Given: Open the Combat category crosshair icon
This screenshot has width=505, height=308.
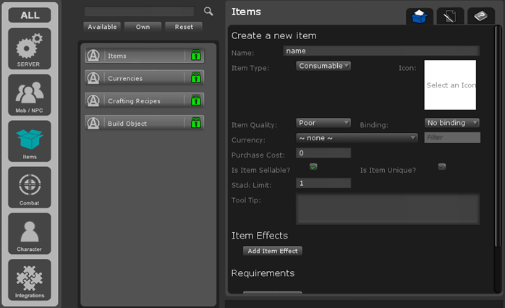Looking at the screenshot, I should [x=30, y=187].
